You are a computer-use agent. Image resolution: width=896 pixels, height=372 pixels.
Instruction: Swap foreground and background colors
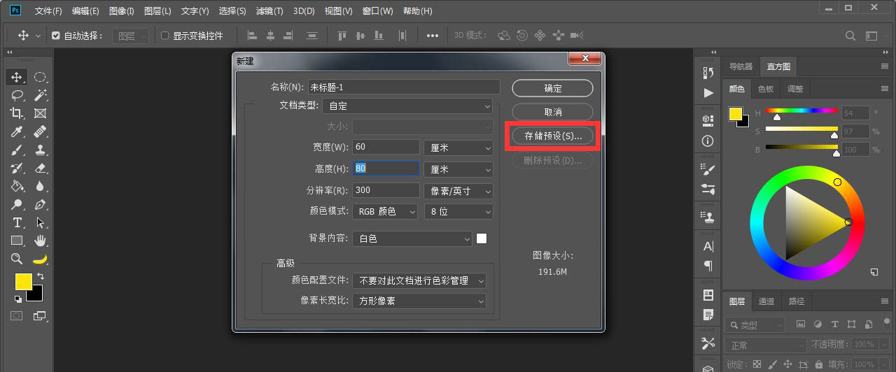tap(40, 277)
